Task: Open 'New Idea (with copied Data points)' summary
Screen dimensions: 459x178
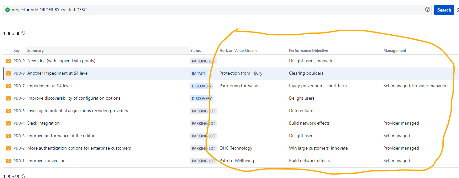Action: click(61, 61)
